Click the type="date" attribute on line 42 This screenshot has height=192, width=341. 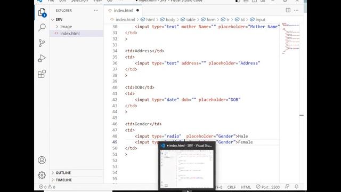click(x=165, y=100)
